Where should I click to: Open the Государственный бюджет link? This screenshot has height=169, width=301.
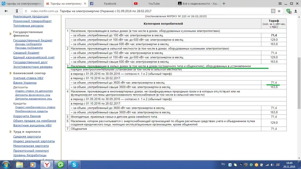click(33, 40)
